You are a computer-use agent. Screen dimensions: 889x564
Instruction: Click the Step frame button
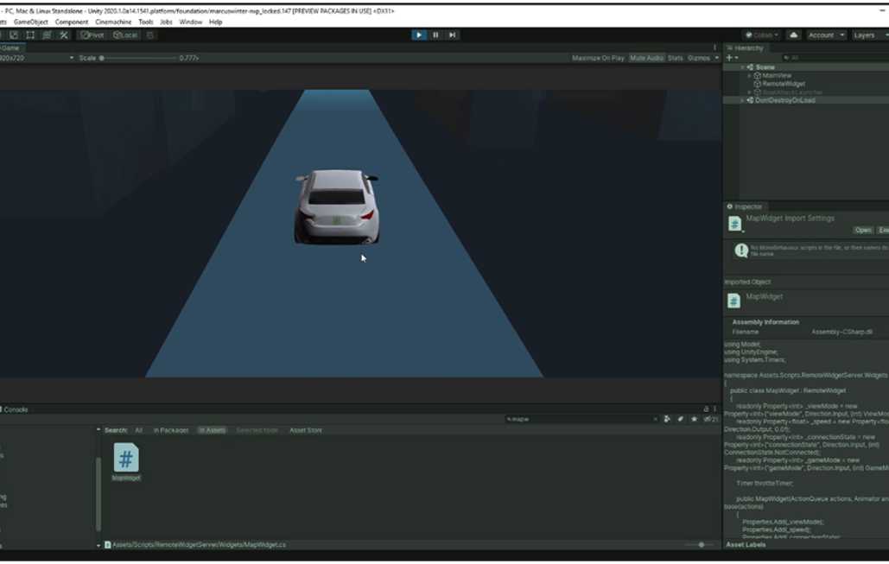[x=452, y=35]
